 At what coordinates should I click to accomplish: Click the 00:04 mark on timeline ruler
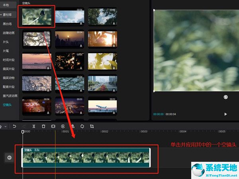coord(182,131)
